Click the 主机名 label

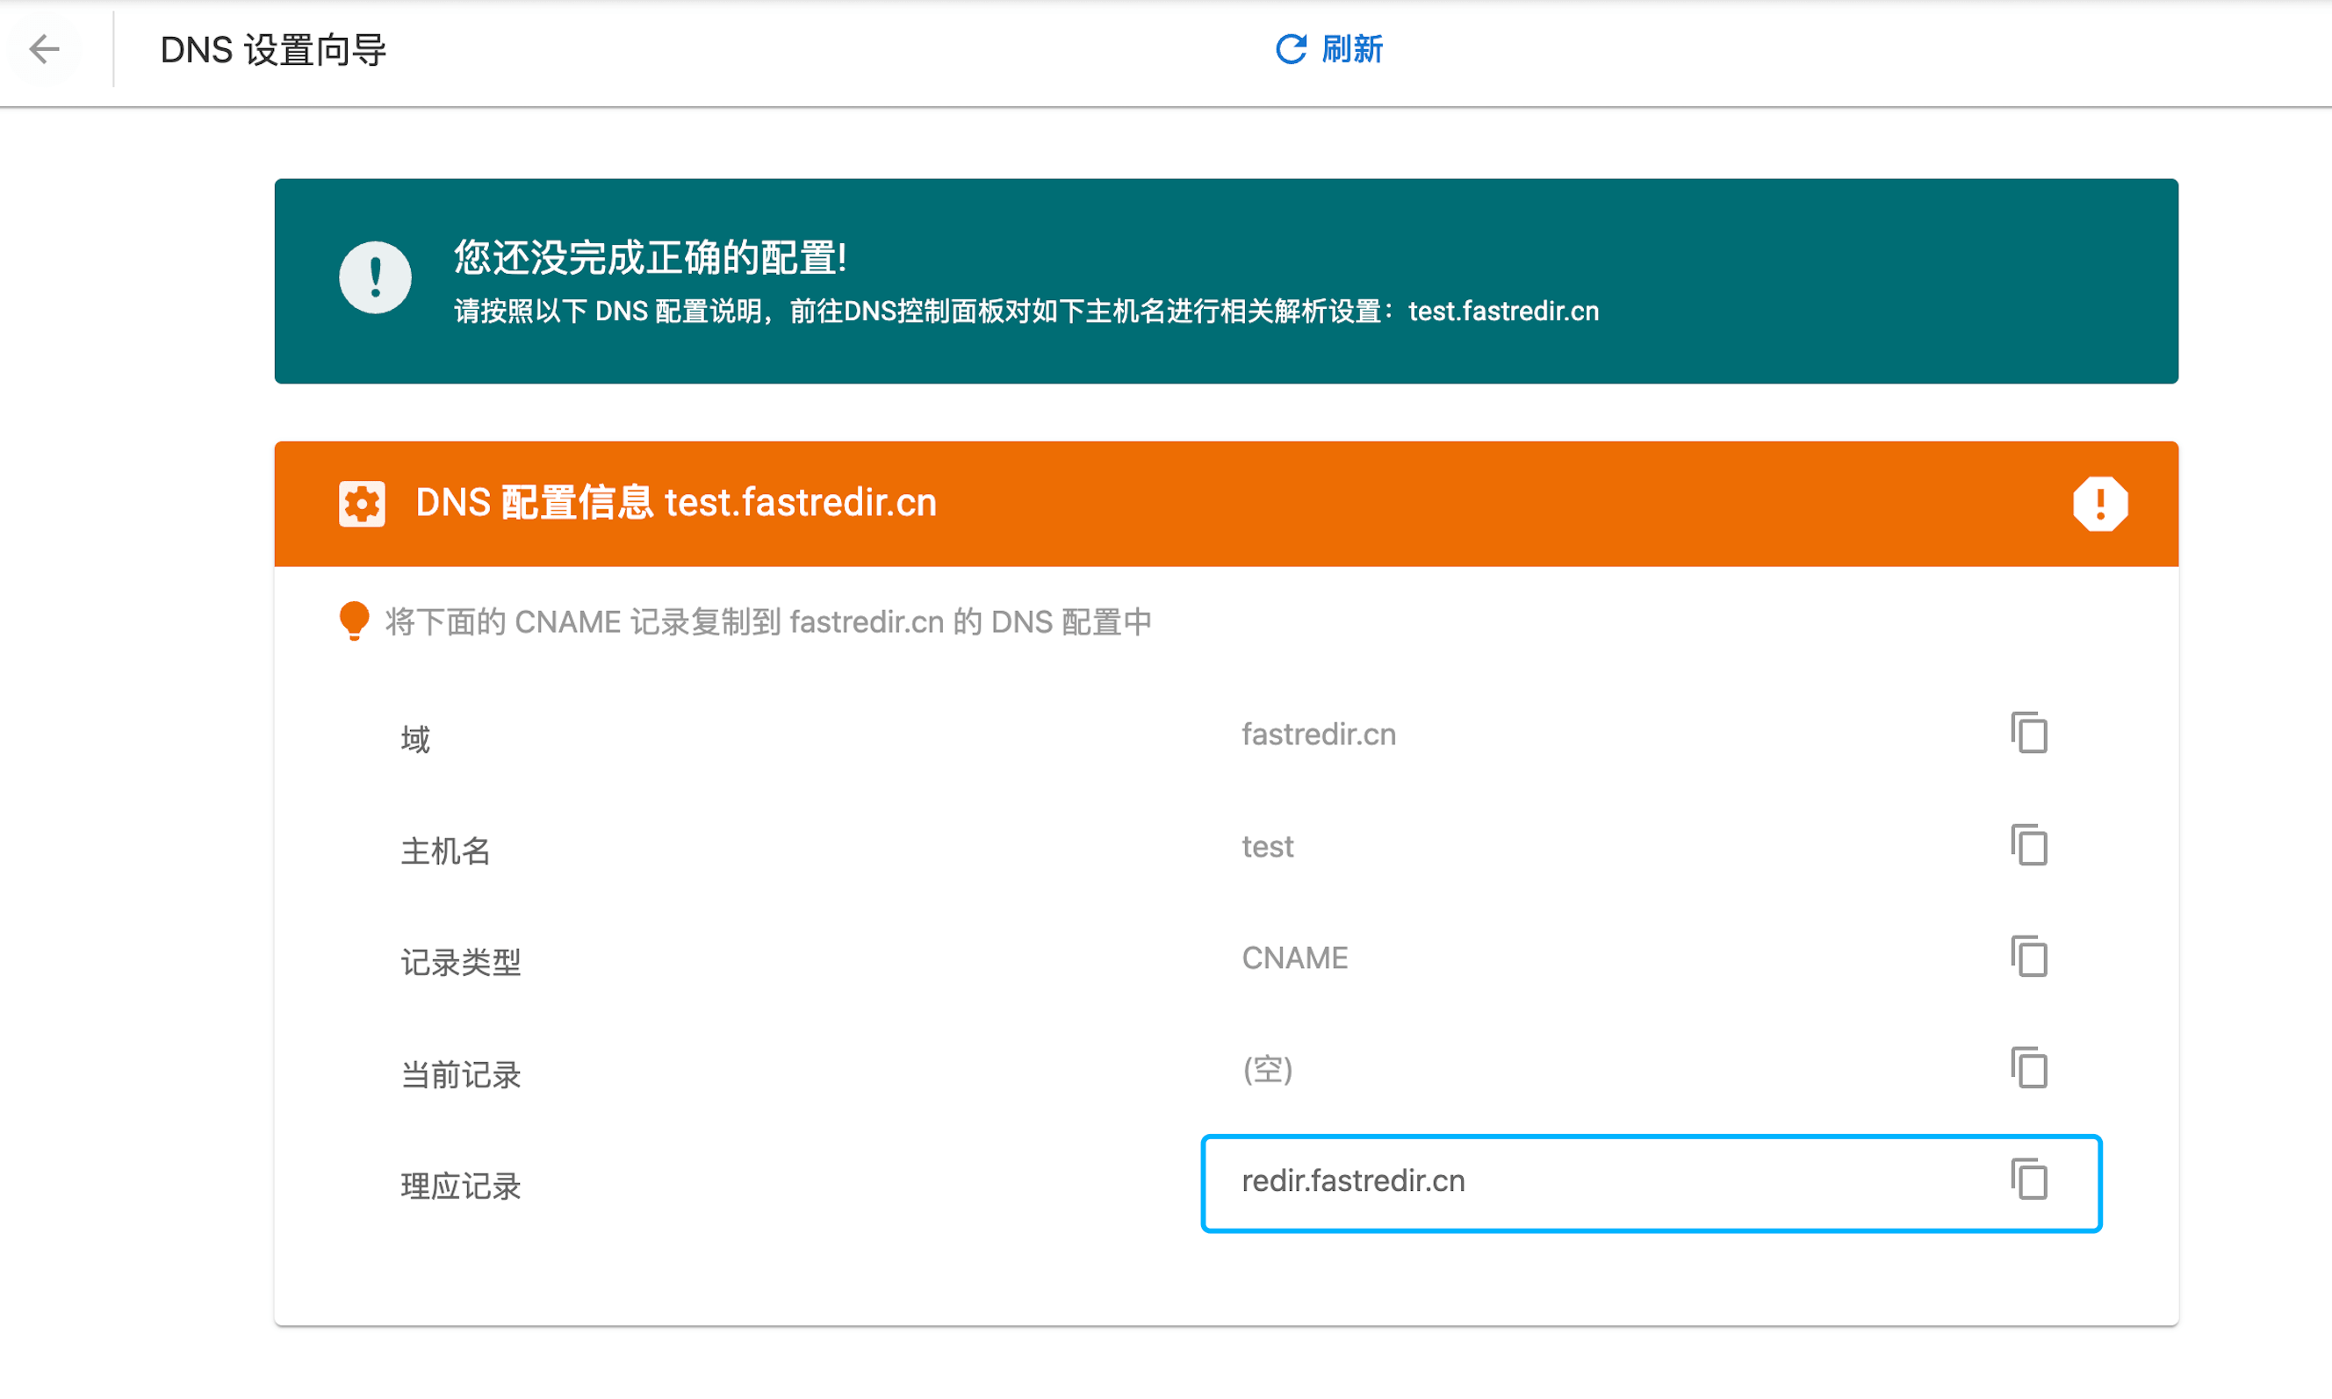pyautogui.click(x=446, y=851)
